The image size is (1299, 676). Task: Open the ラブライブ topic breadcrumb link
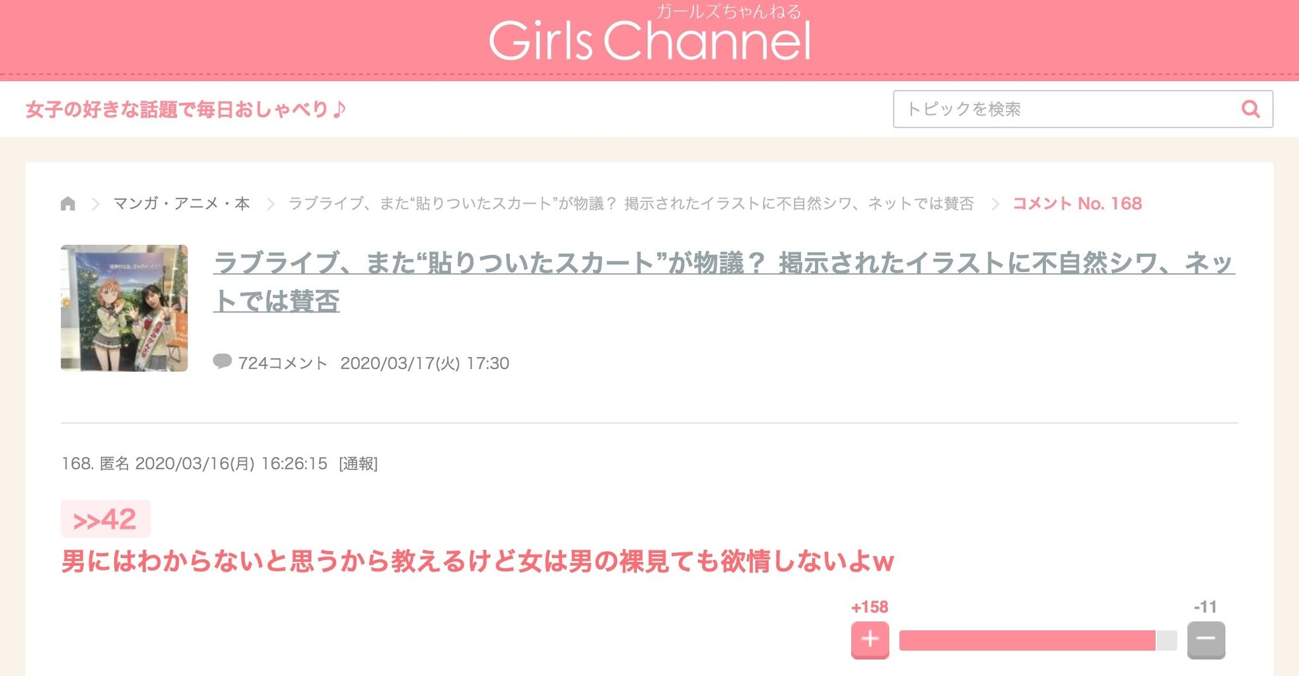pos(631,203)
